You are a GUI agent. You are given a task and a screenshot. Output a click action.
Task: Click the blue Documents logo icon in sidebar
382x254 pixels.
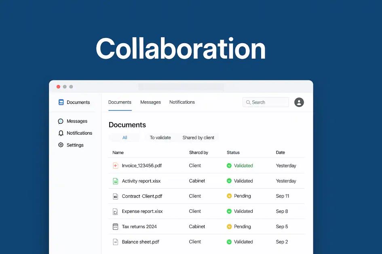pos(61,102)
